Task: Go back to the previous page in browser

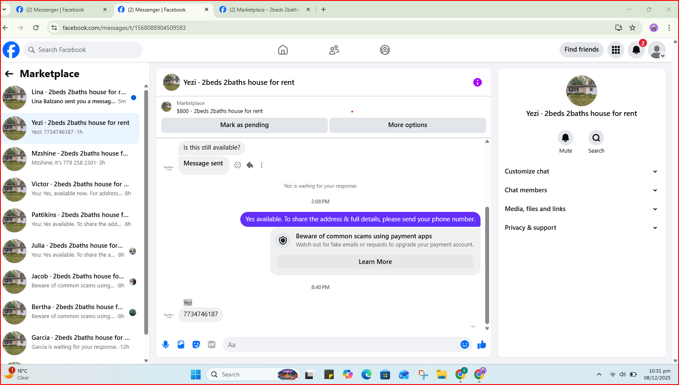Action: coord(5,28)
